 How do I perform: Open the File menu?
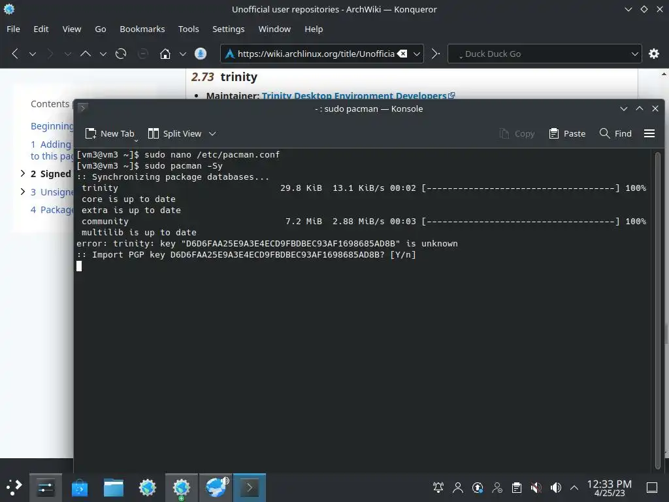(13, 29)
